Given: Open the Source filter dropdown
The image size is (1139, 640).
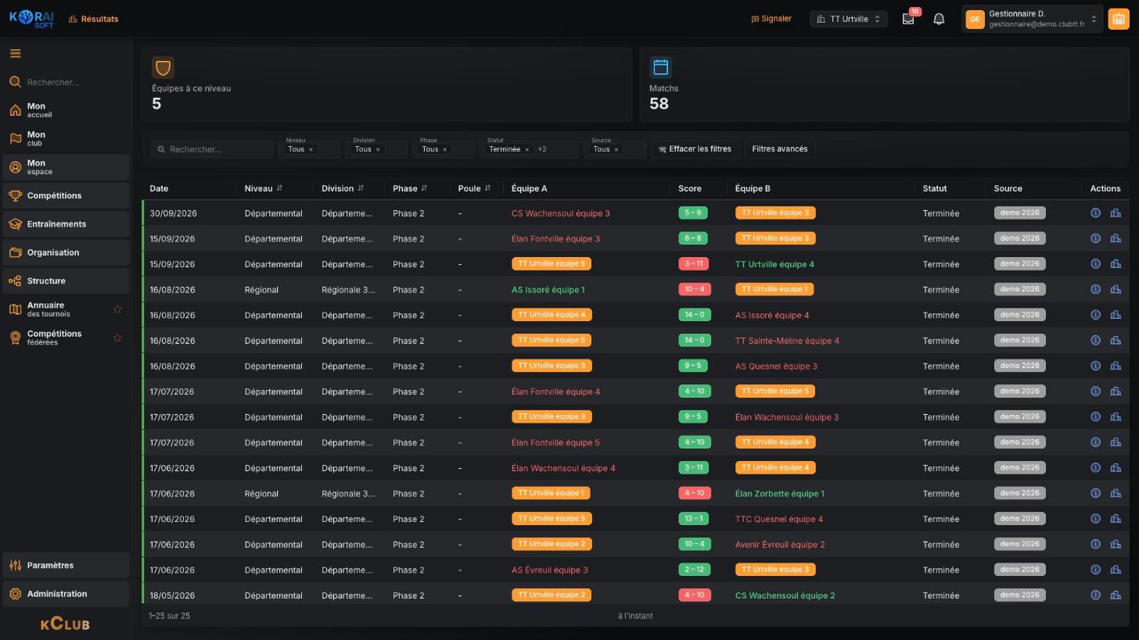Looking at the screenshot, I should [x=614, y=149].
